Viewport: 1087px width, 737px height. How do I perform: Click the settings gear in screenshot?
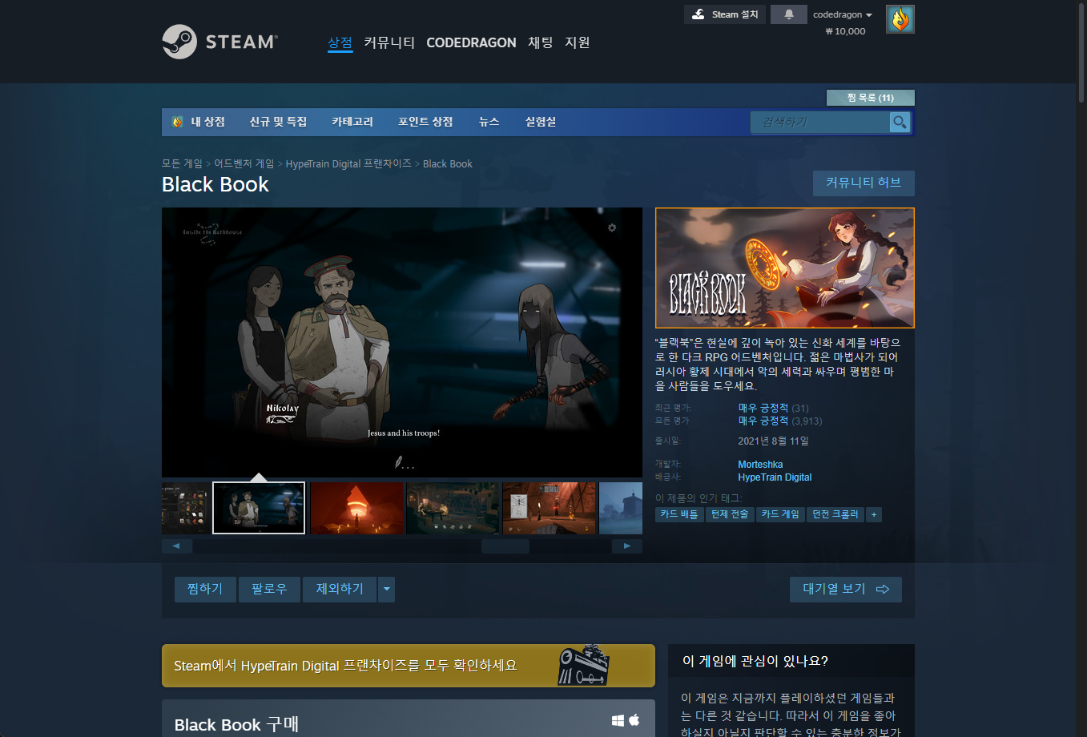612,228
